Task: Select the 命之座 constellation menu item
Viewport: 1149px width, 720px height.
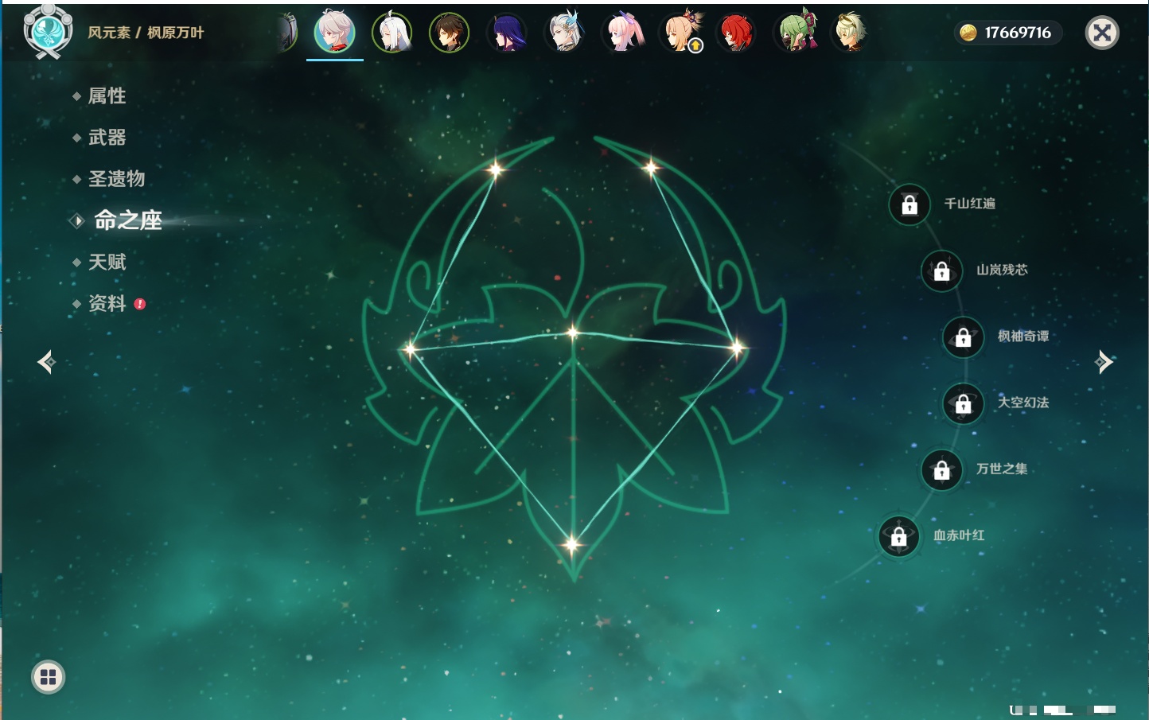Action: (x=127, y=220)
